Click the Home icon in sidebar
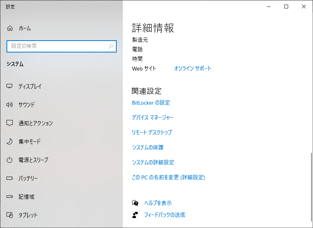The image size is (313, 228). click(x=10, y=28)
